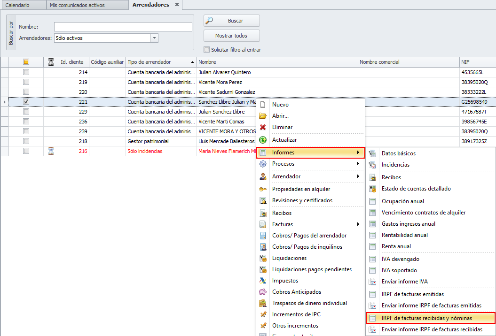Image resolution: width=496 pixels, height=336 pixels.
Task: Click the piggy bank Cobros Anticipados icon
Action: click(x=263, y=292)
